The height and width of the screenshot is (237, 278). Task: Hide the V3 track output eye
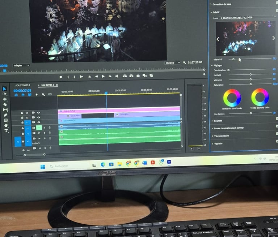[38, 113]
